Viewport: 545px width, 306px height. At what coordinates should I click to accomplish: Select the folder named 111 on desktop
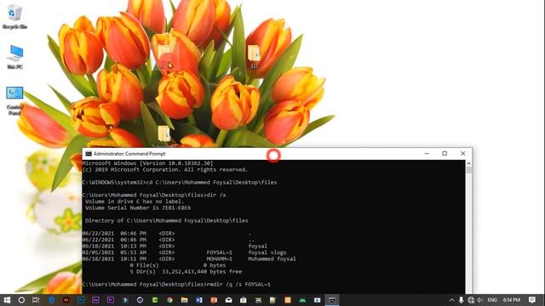tap(254, 57)
